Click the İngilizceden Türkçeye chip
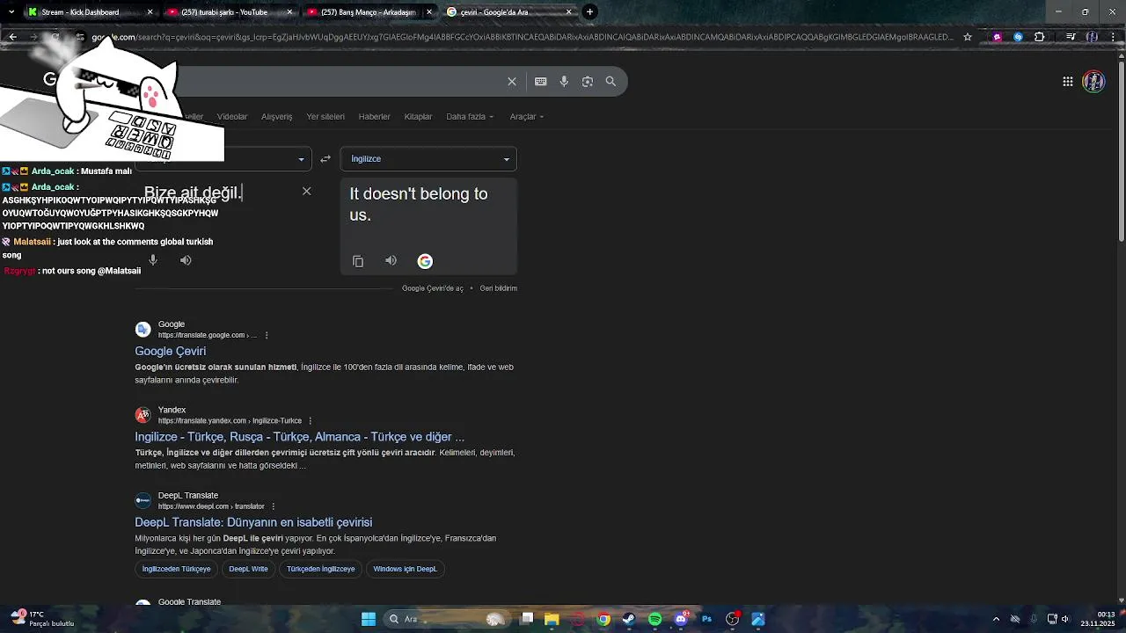Image resolution: width=1126 pixels, height=633 pixels. tap(177, 569)
